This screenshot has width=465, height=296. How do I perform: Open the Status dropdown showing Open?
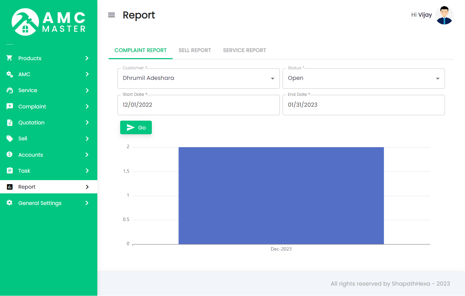pyautogui.click(x=363, y=78)
